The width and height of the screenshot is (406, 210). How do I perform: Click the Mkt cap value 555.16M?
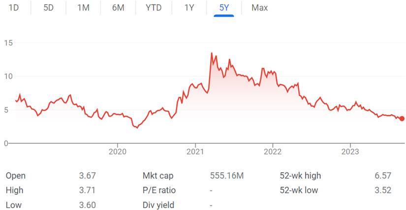227,176
